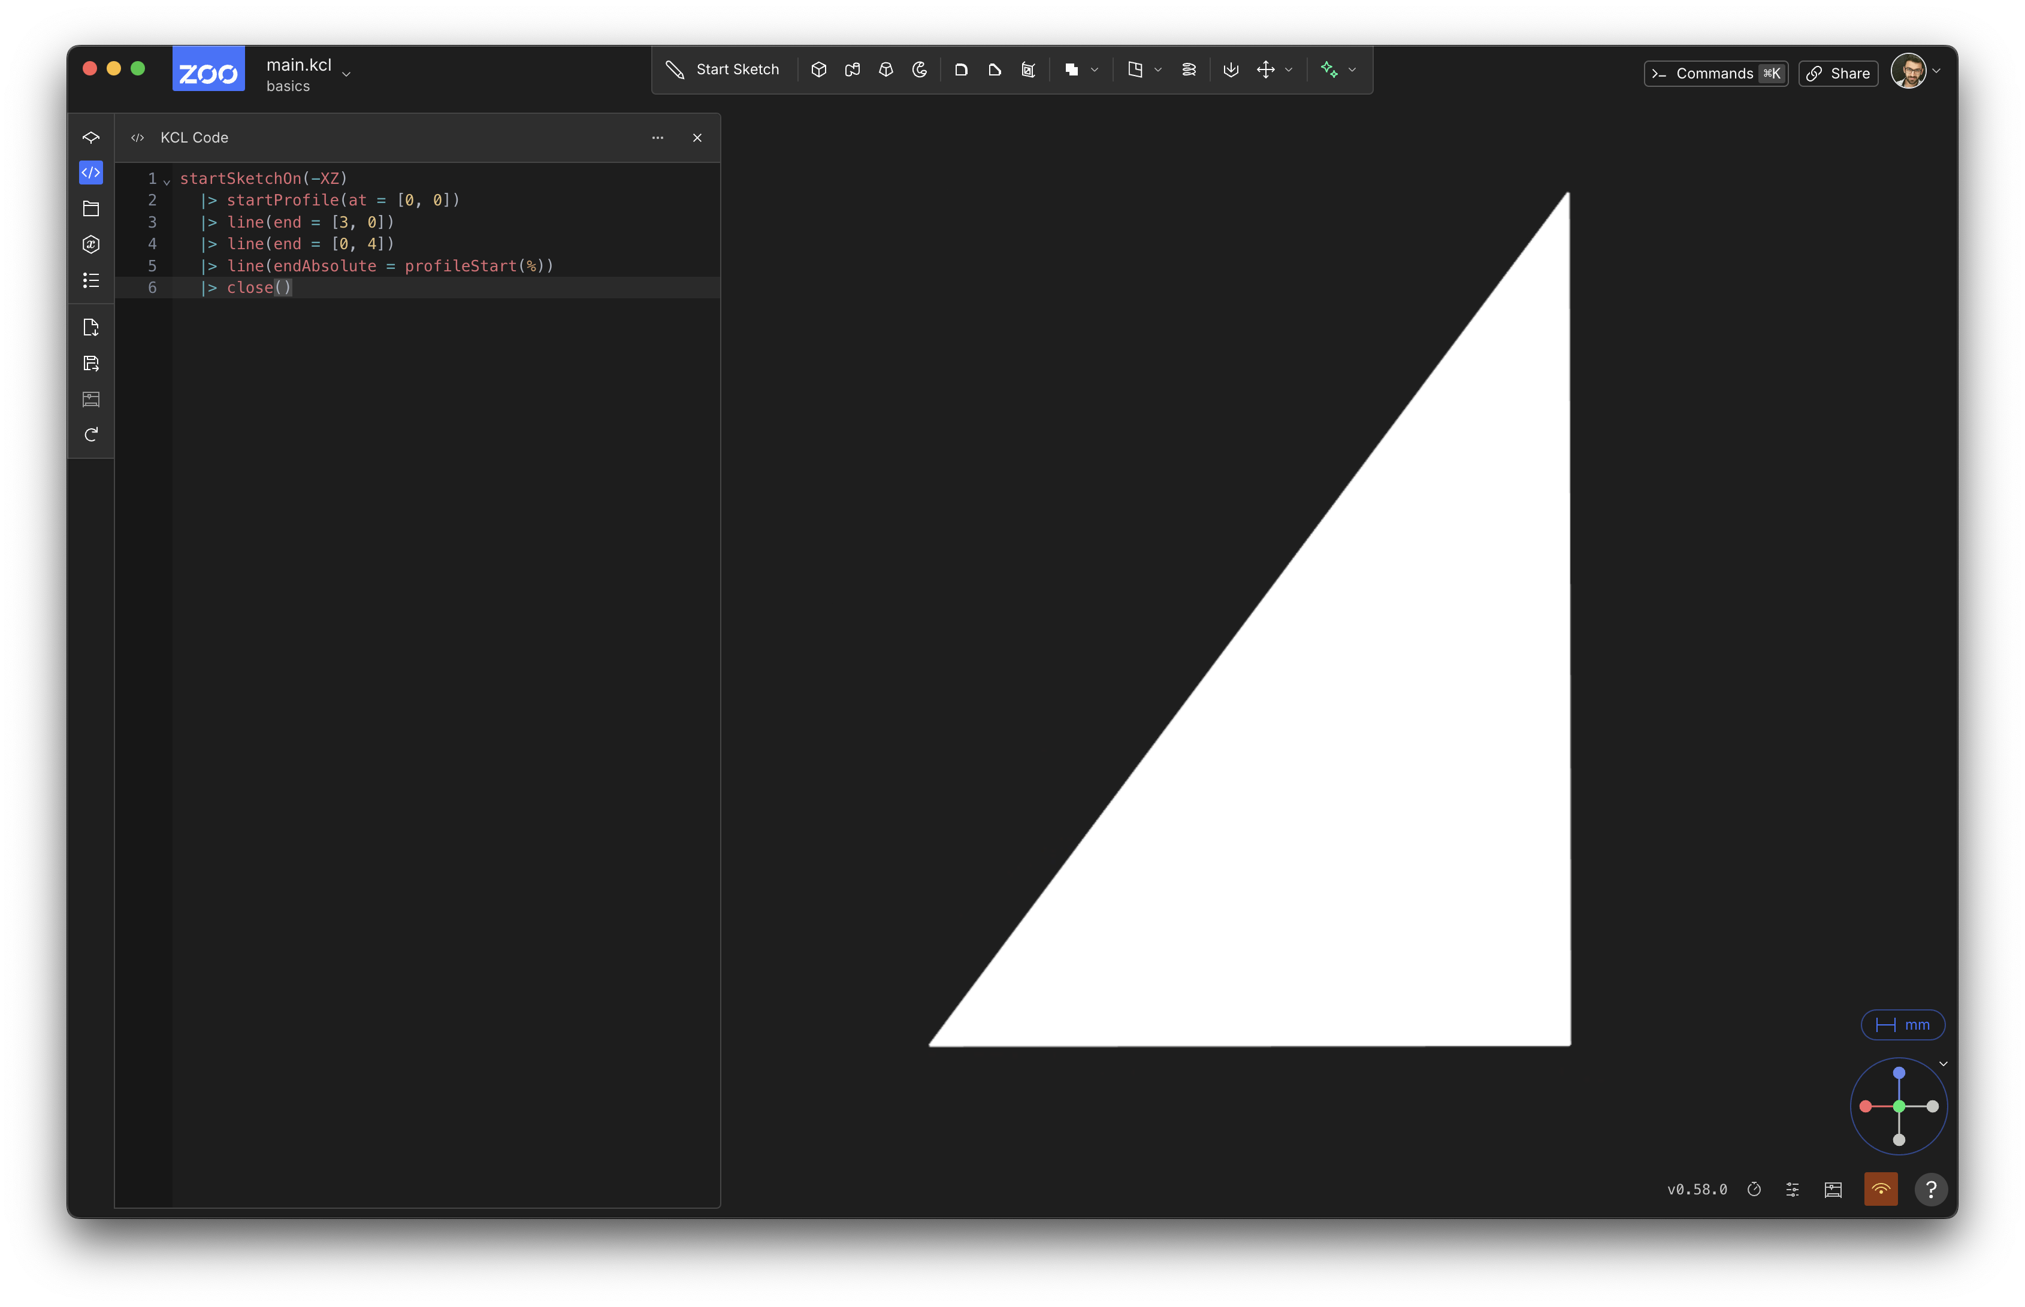Select the Loft tool icon
This screenshot has height=1307, width=2025.
click(x=886, y=69)
